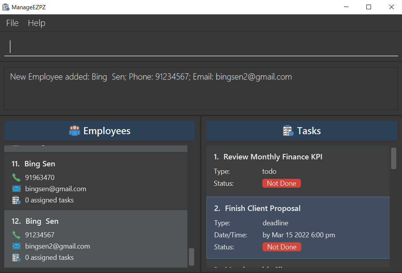Click task icon of employee 12's assigned tasks
Image resolution: width=402 pixels, height=273 pixels.
[x=16, y=257]
